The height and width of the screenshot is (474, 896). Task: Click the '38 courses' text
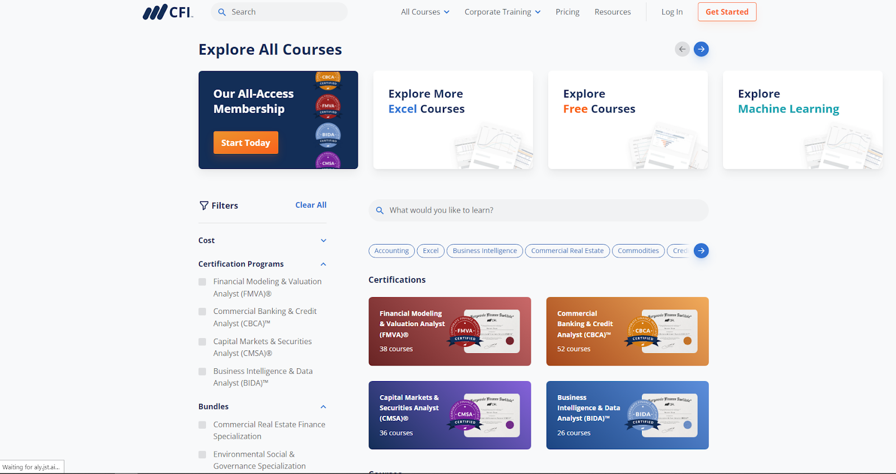396,349
